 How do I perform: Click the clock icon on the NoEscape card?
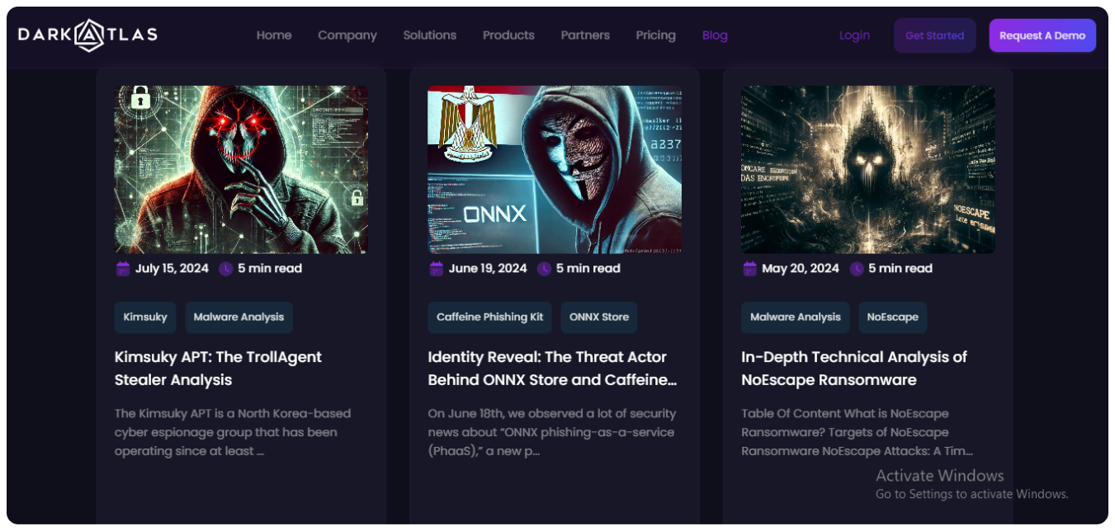tap(857, 269)
